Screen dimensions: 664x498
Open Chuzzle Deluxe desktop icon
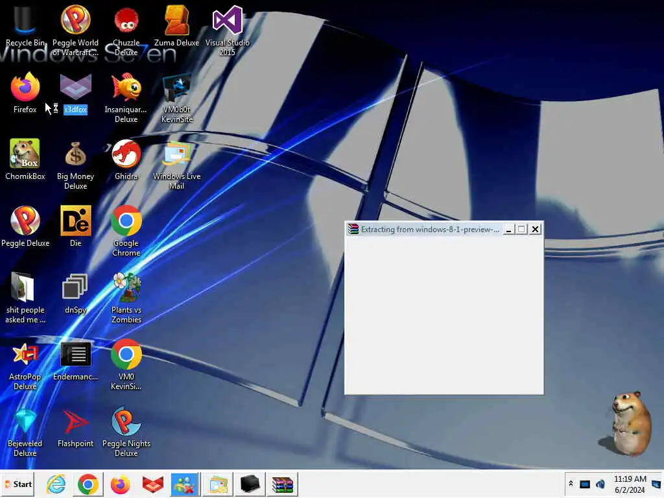pyautogui.click(x=126, y=30)
